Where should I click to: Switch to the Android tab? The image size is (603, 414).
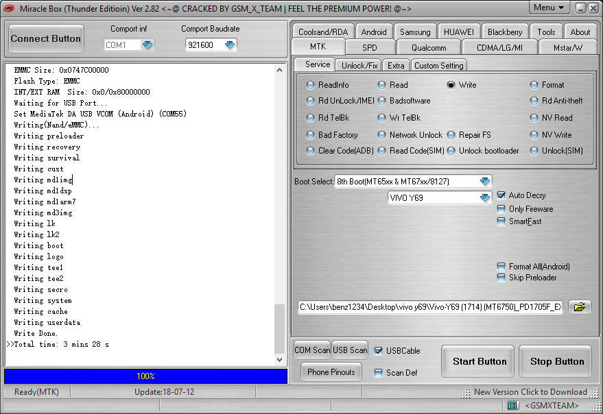coord(374,32)
